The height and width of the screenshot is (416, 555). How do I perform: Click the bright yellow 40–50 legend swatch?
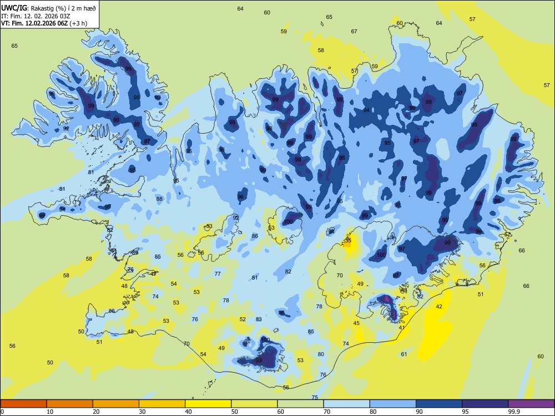(x=208, y=404)
